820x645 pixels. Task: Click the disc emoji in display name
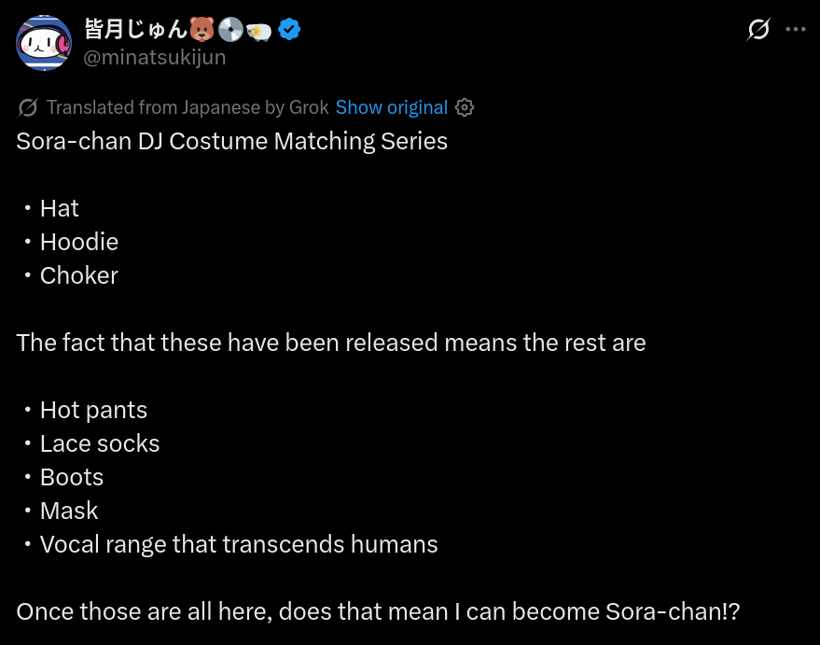230,29
